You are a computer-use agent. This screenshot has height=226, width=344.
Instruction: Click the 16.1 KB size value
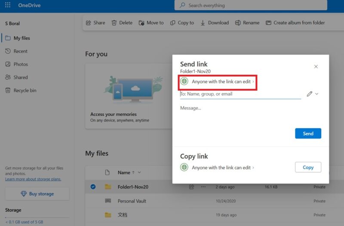(271, 187)
